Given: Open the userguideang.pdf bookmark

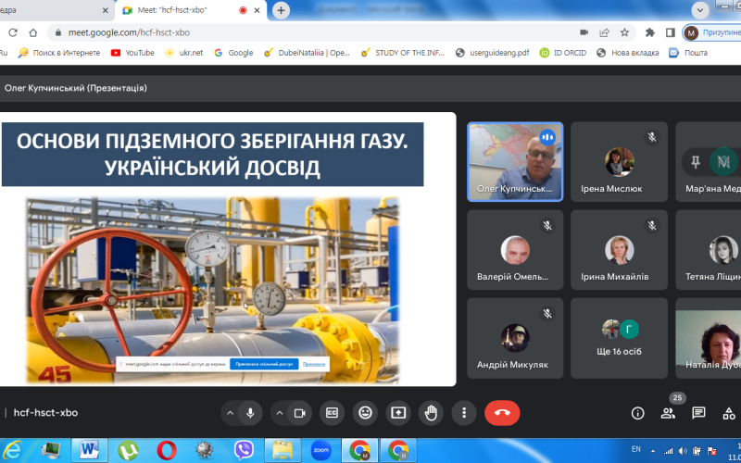Looking at the screenshot, I should 492,53.
